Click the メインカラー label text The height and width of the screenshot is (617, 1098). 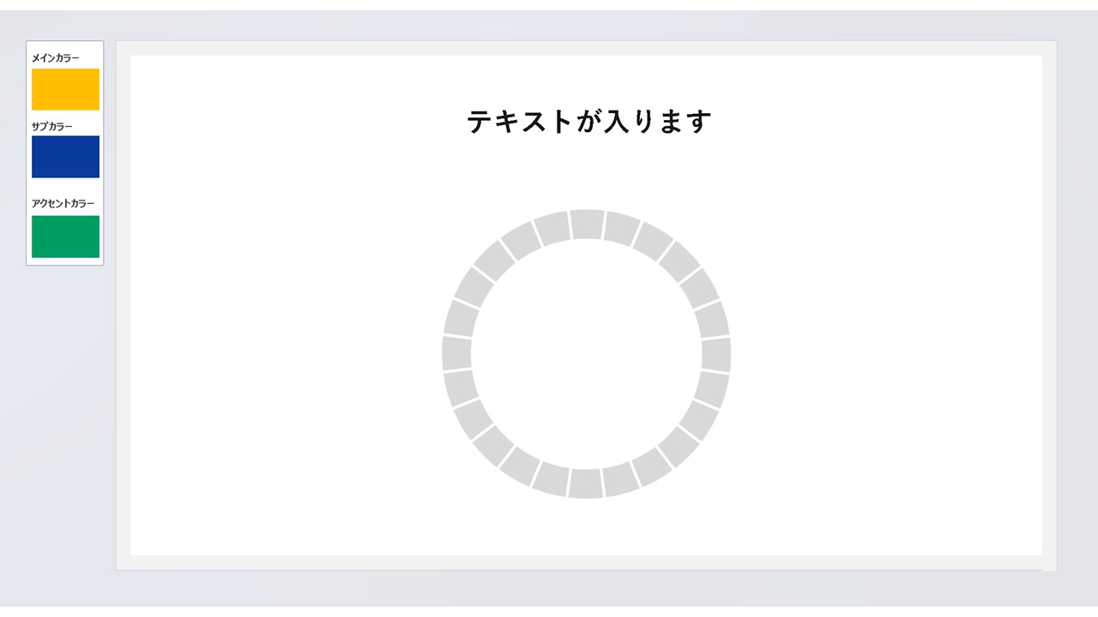56,58
